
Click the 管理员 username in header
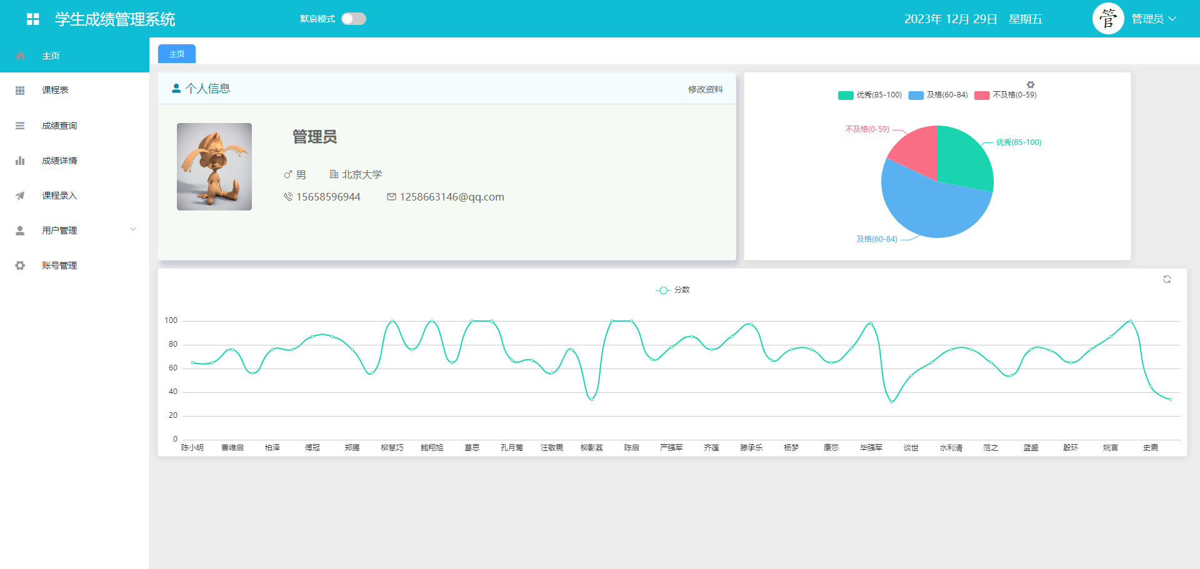tap(1147, 19)
